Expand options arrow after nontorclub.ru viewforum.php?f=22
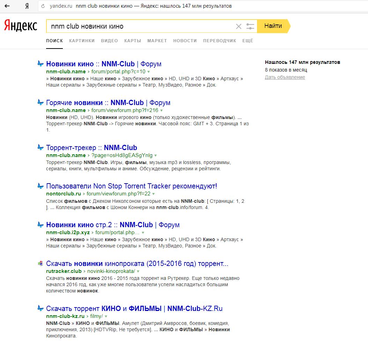 pos(154,194)
